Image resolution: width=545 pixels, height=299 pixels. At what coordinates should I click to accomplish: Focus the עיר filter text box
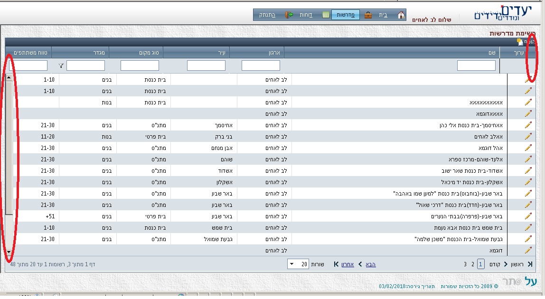tap(206, 65)
